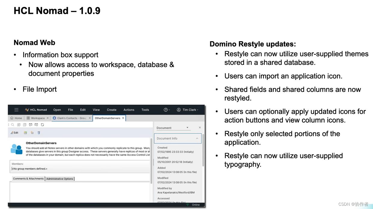Open the Actions menu
This screenshot has width=373, height=209.
pyautogui.click(x=129, y=110)
